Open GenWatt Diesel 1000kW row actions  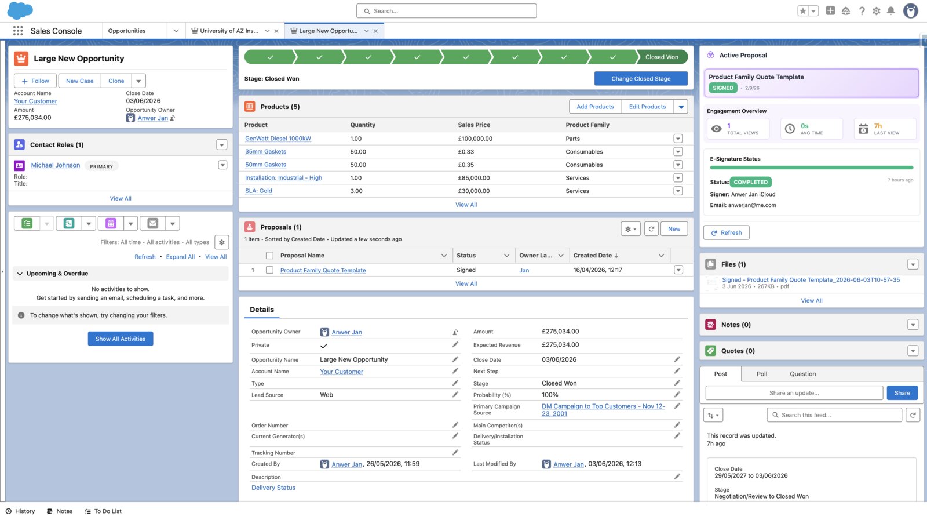[678, 139]
